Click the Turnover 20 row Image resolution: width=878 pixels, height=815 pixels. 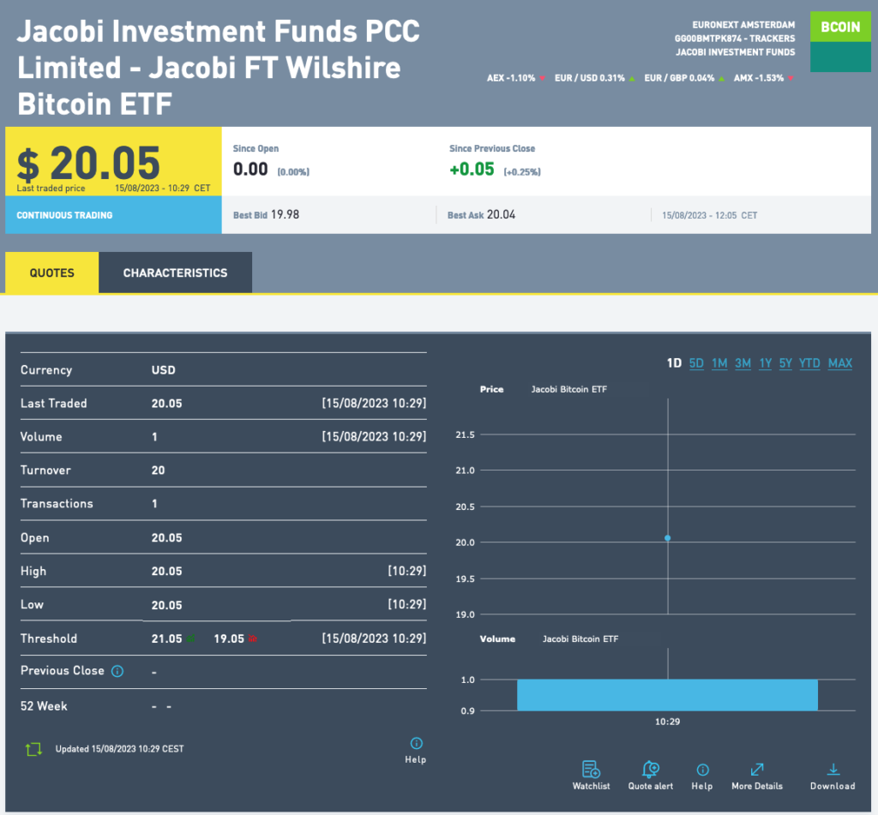pyautogui.click(x=224, y=470)
